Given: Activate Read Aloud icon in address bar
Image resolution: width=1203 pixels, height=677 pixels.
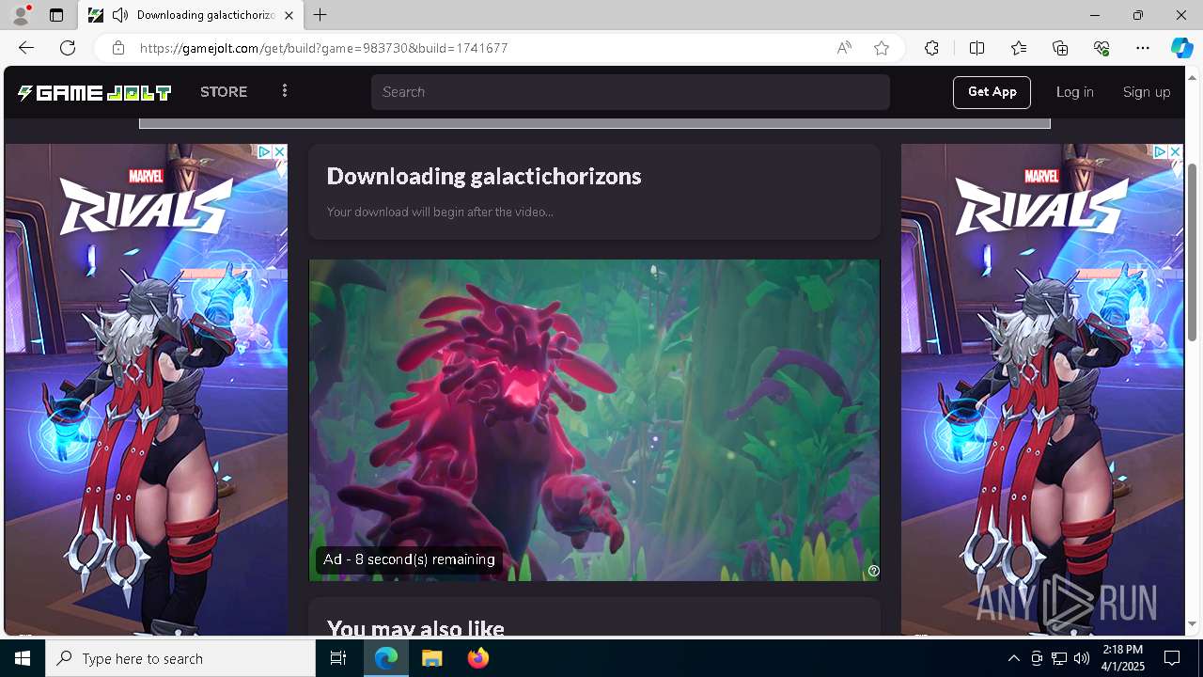Looking at the screenshot, I should click(x=844, y=48).
